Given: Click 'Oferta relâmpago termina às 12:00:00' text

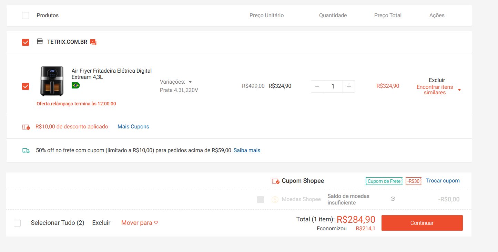Looking at the screenshot, I should tap(76, 104).
